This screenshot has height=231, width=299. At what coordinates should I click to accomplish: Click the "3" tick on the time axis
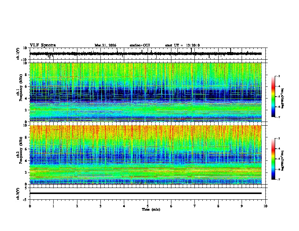(100, 206)
